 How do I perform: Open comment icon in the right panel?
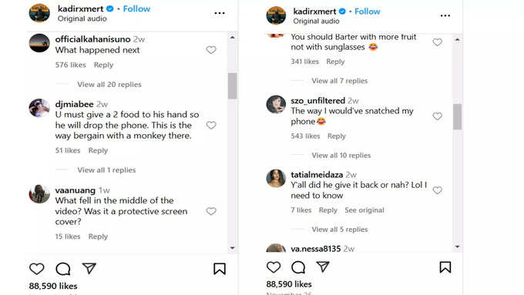click(x=298, y=267)
